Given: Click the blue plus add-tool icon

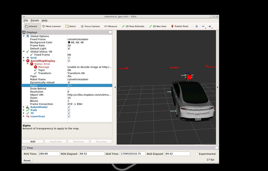Looking at the screenshot, I should click(197, 26).
